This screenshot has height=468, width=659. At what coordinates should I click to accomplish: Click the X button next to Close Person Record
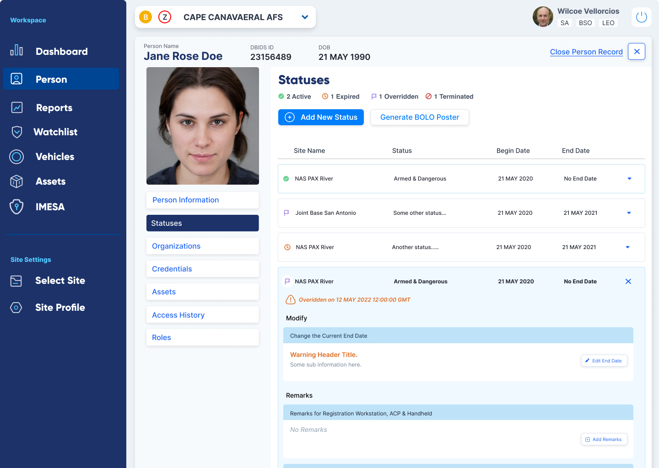coord(637,52)
